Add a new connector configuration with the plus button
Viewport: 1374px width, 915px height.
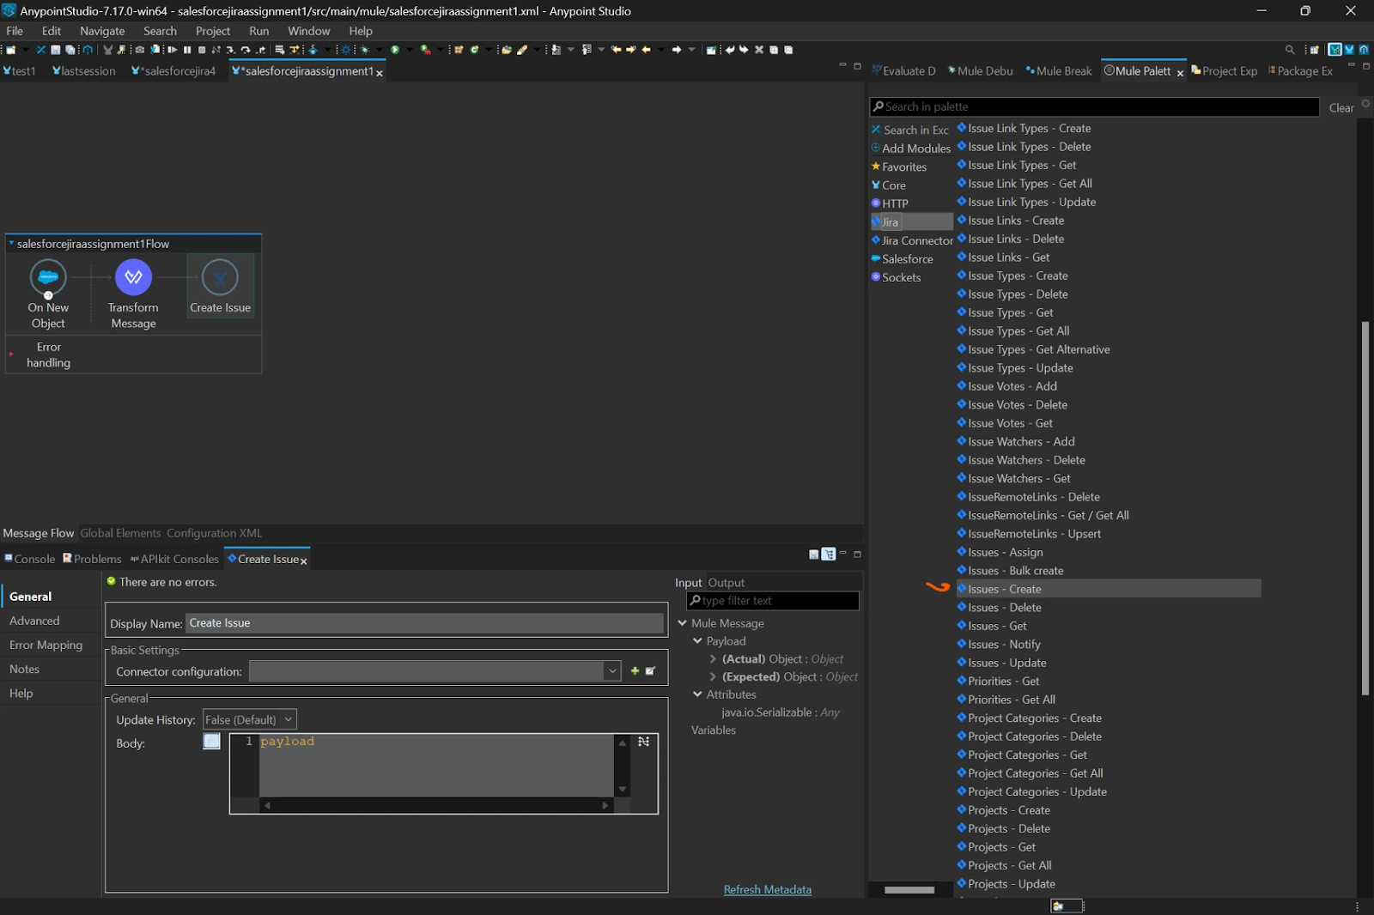[635, 671]
